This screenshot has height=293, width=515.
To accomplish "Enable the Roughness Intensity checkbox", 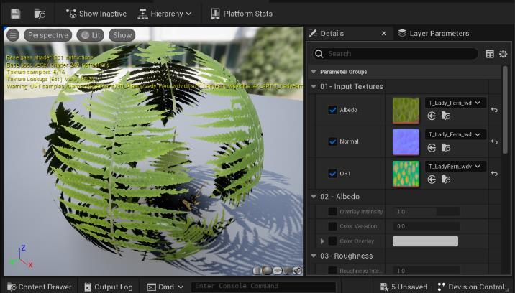I will (x=333, y=271).
